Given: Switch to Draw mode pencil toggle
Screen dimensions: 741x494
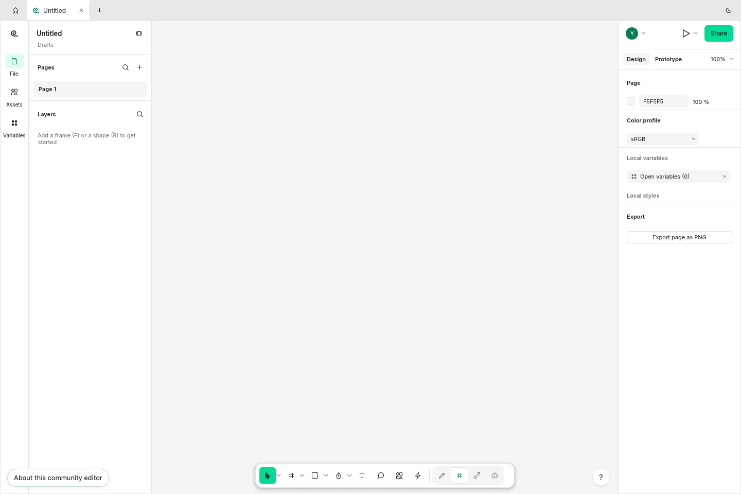Looking at the screenshot, I should pyautogui.click(x=442, y=475).
